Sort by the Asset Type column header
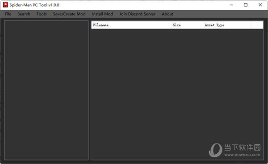This screenshot has width=268, height=164. [227, 25]
